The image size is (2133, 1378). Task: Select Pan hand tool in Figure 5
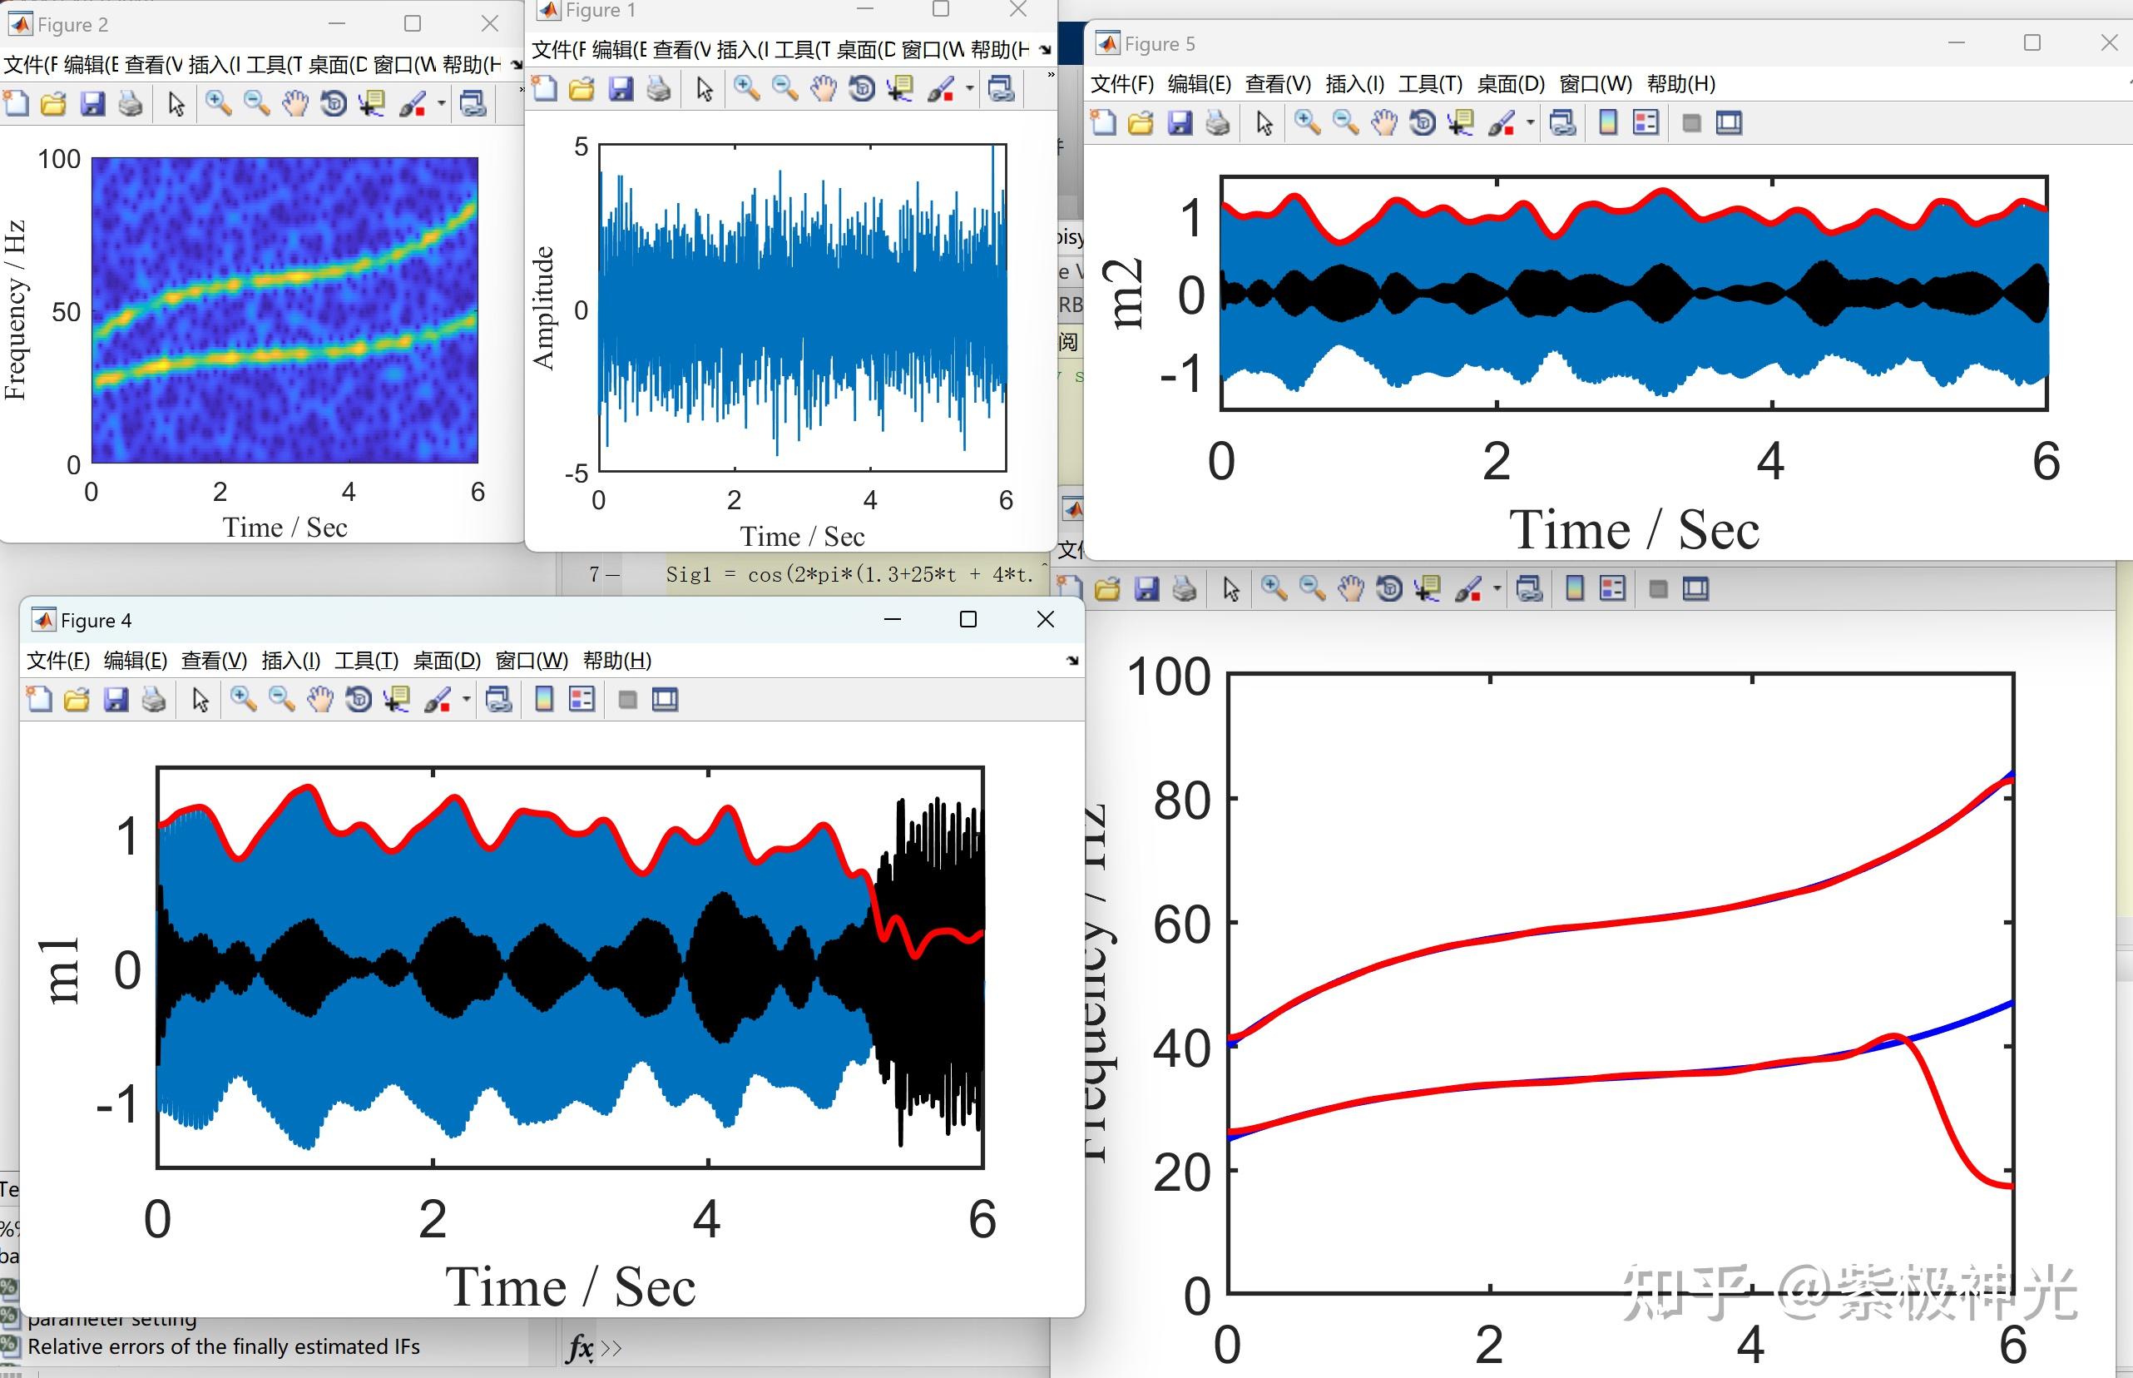click(x=1383, y=122)
